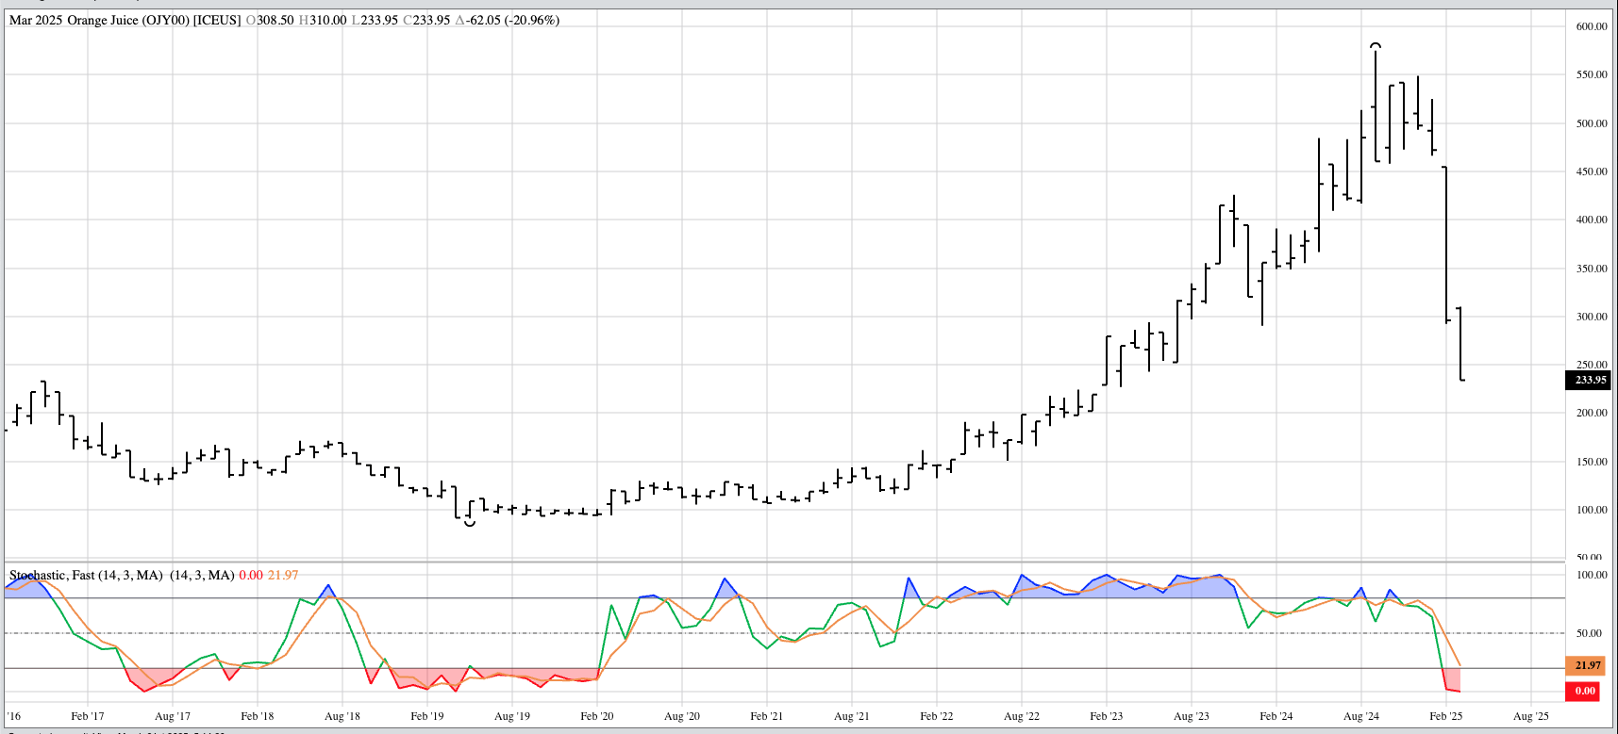
Task: Click the arc marker below the 2019 low
Action: pyautogui.click(x=470, y=523)
